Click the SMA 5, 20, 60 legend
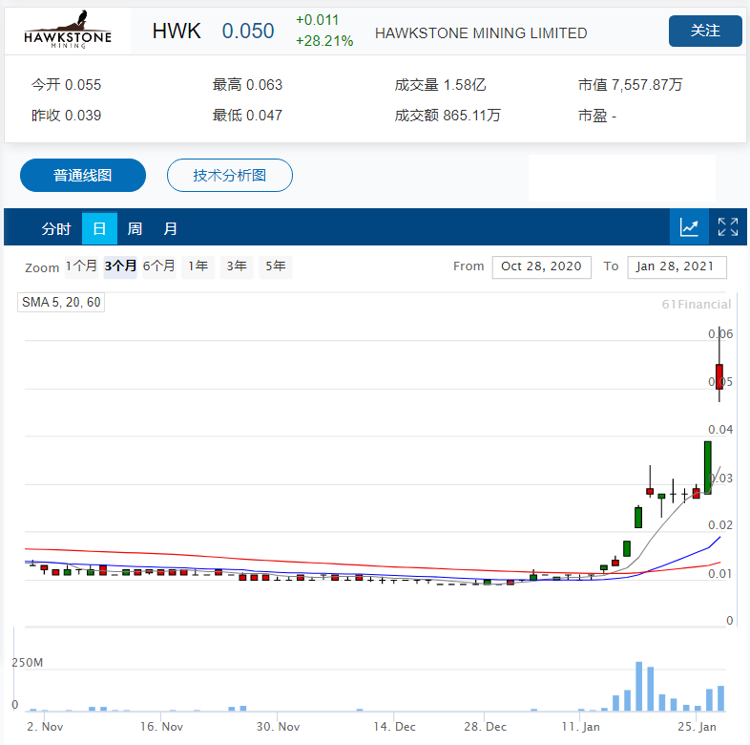Image resolution: width=750 pixels, height=745 pixels. pos(61,302)
